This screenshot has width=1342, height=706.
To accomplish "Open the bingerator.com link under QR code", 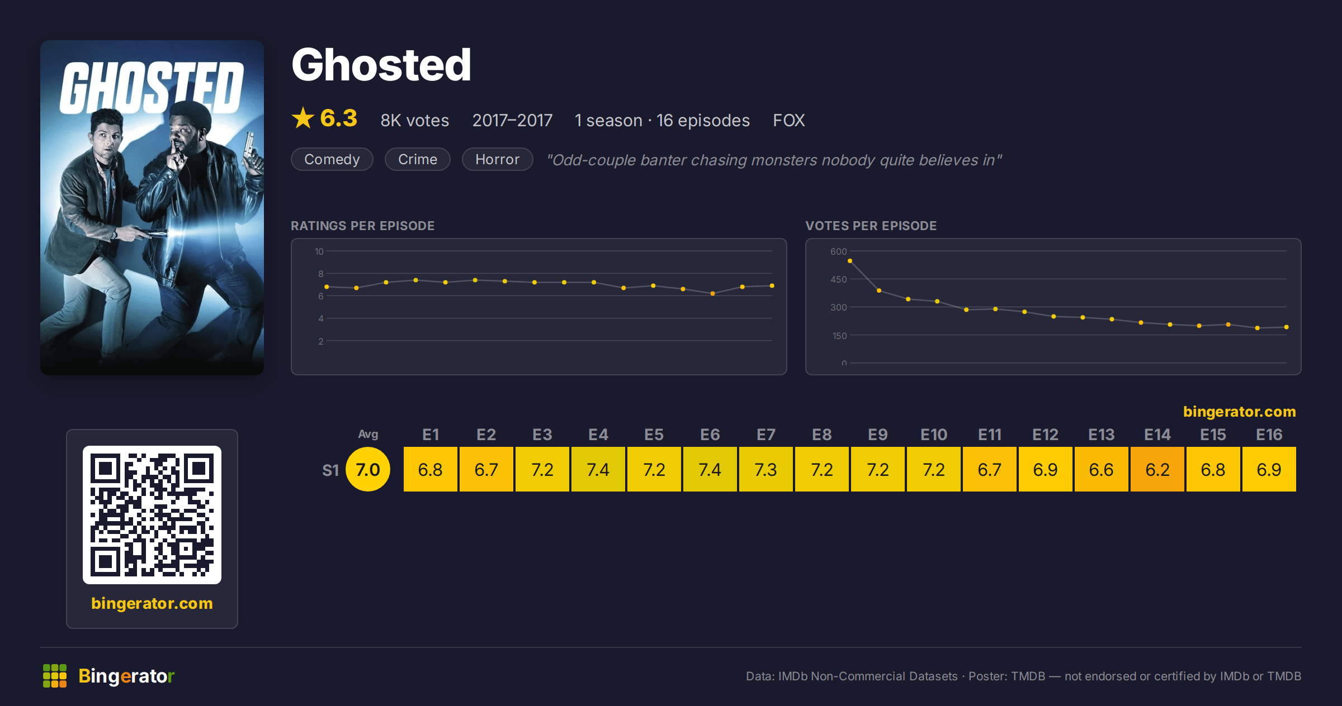I will tap(152, 603).
